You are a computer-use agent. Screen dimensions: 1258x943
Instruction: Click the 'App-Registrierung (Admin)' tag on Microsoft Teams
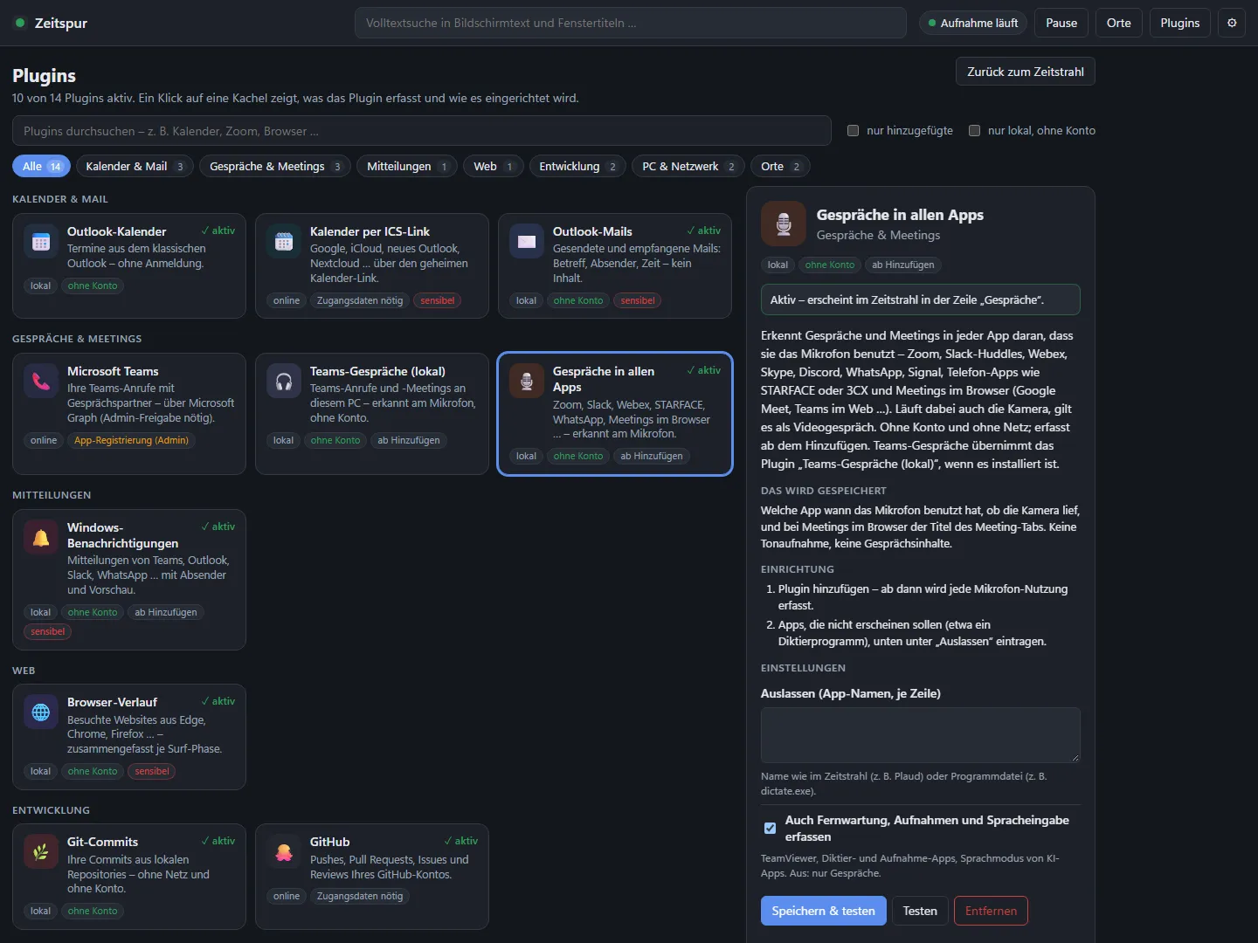pos(131,441)
